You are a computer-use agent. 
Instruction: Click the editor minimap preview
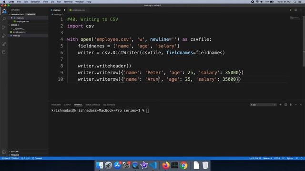(x=295, y=18)
